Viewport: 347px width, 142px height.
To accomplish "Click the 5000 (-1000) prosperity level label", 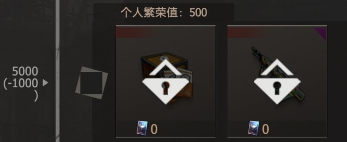I will pyautogui.click(x=21, y=84).
